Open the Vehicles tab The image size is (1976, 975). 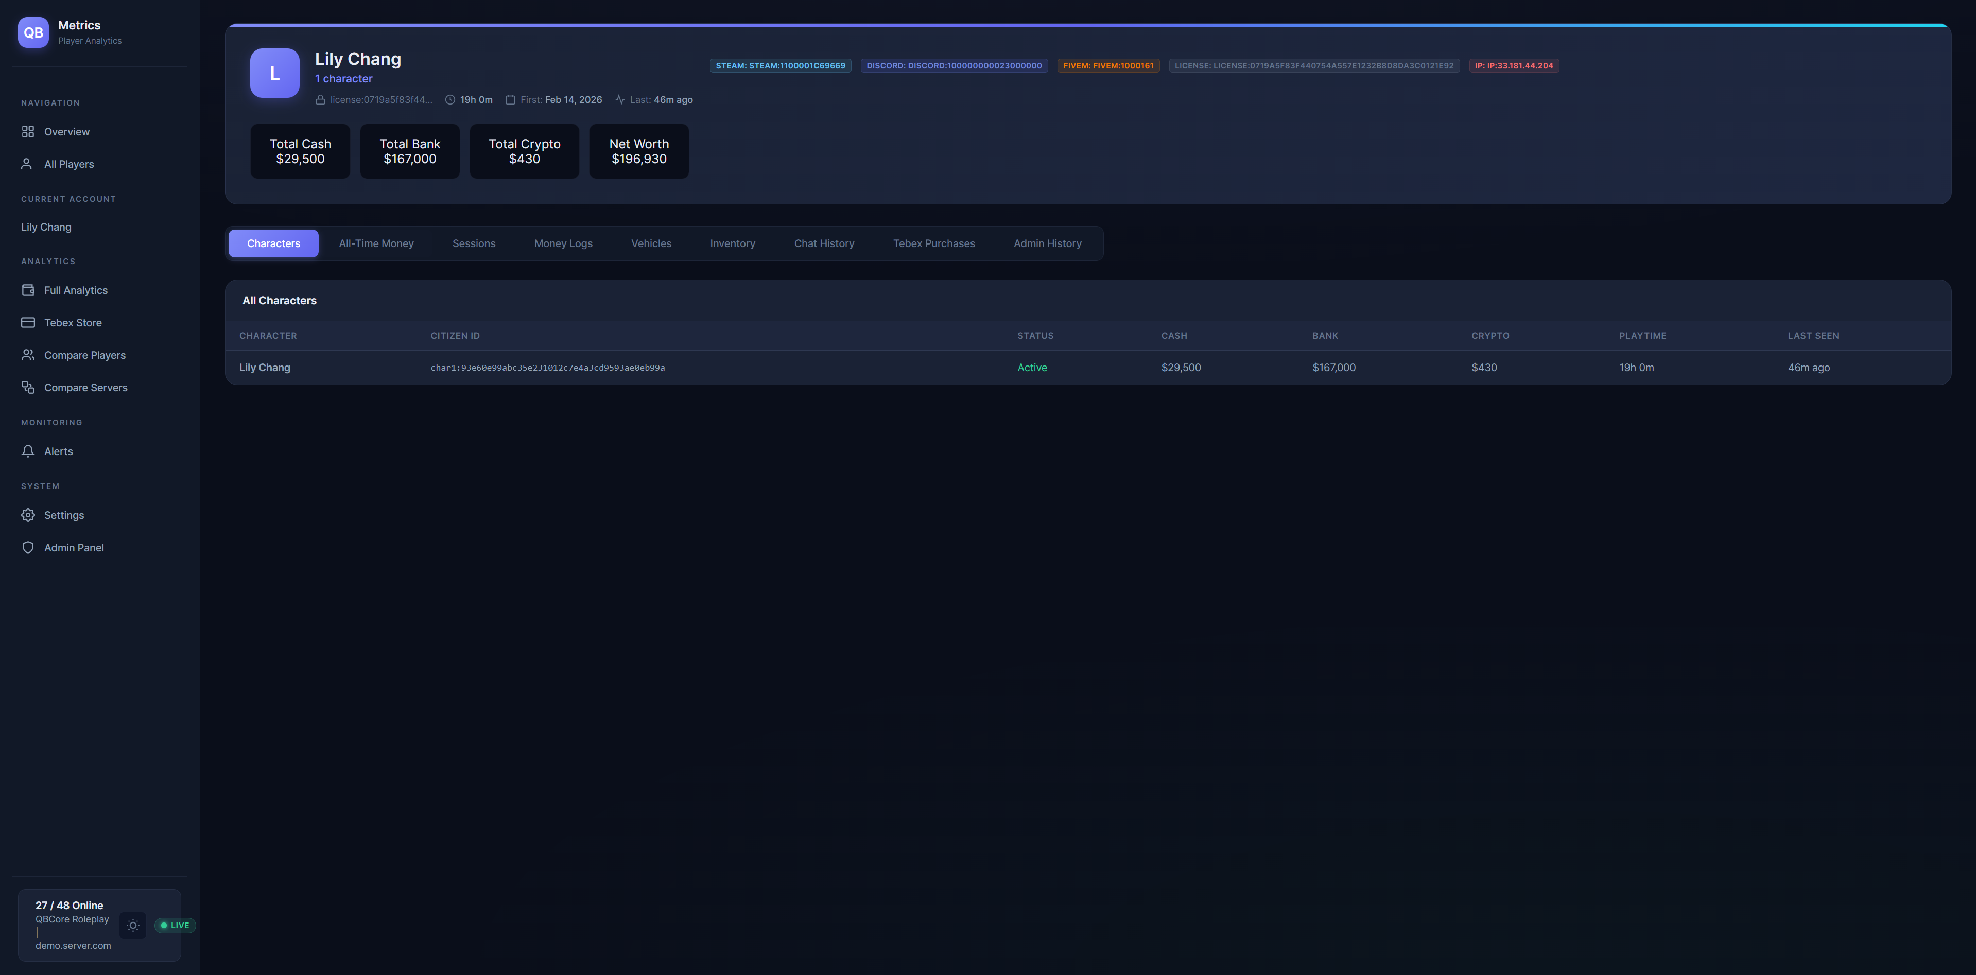click(650, 243)
